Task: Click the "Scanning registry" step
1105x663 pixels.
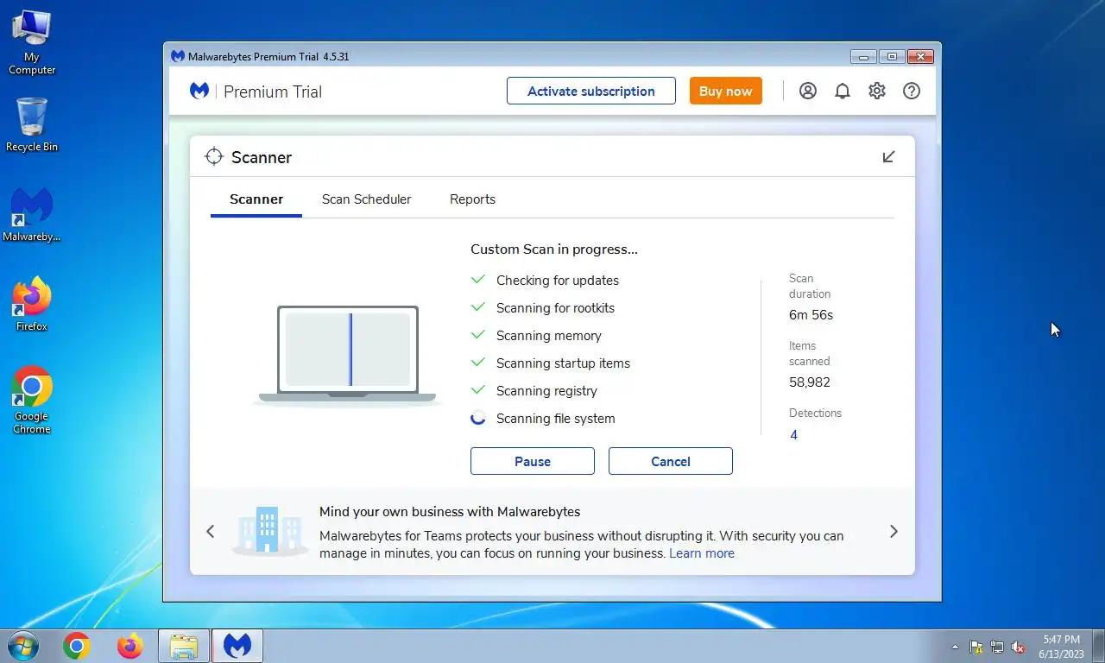Action: pyautogui.click(x=546, y=391)
